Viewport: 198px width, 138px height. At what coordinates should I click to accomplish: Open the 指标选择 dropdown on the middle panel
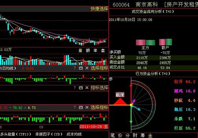click(x=99, y=88)
